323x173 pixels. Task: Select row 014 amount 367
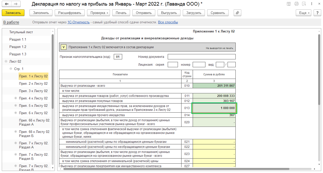point(214,115)
